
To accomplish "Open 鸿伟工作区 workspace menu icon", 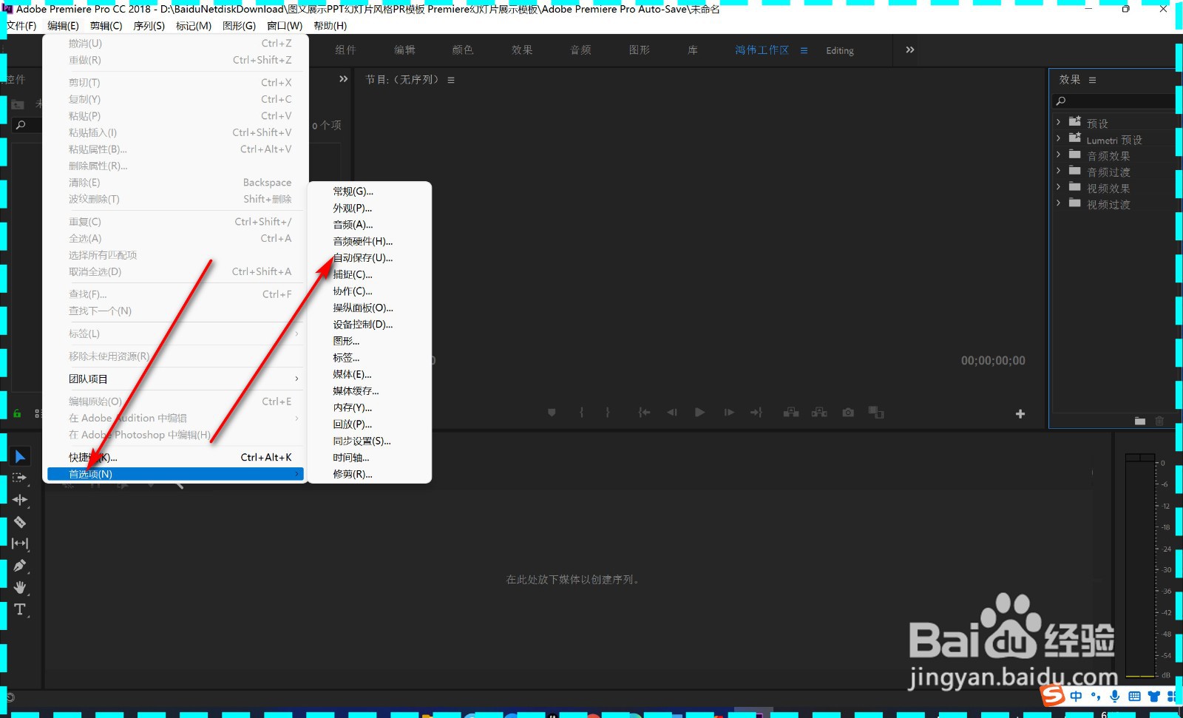I will [x=804, y=50].
